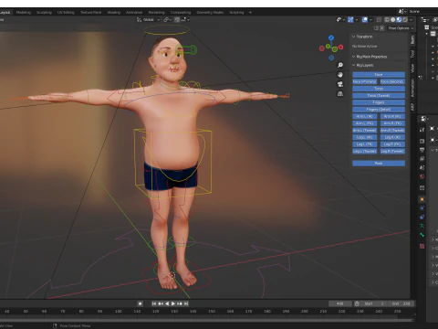
Task: Click the Fingers (Detail) layer button
Action: (x=379, y=110)
